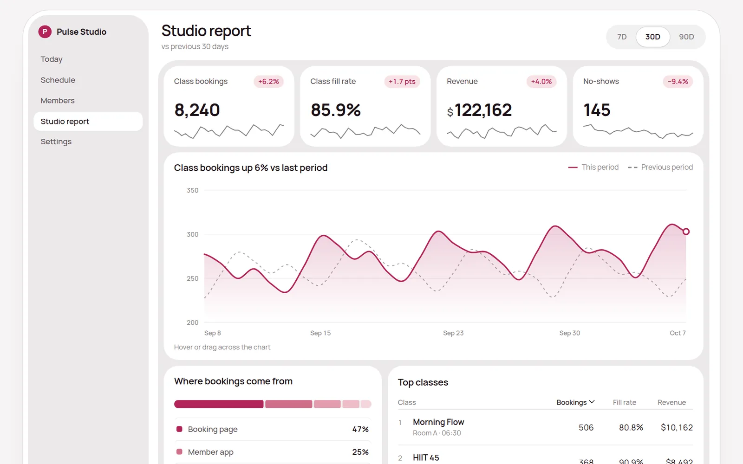Click the second bar segment for Member app
Screen dimensions: 743x464
pos(288,404)
